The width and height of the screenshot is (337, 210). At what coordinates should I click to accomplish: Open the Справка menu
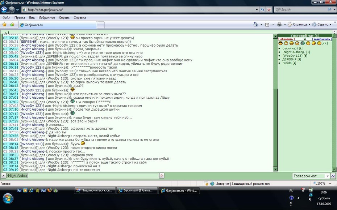tap(79, 18)
